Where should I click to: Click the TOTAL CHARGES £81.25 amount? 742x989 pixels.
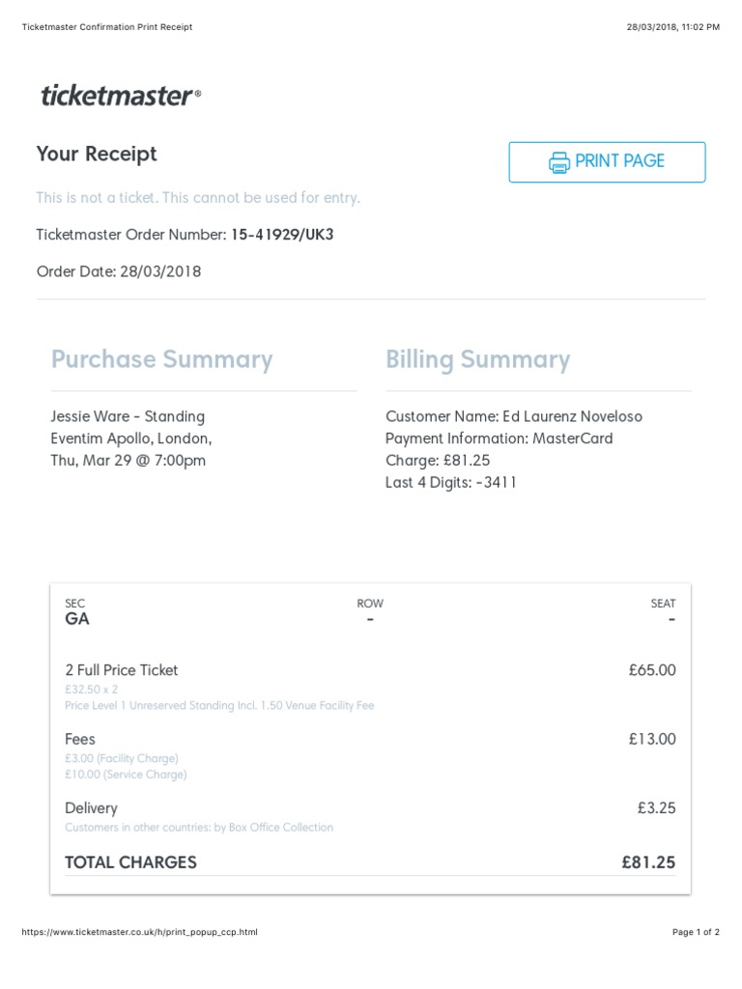pos(648,862)
